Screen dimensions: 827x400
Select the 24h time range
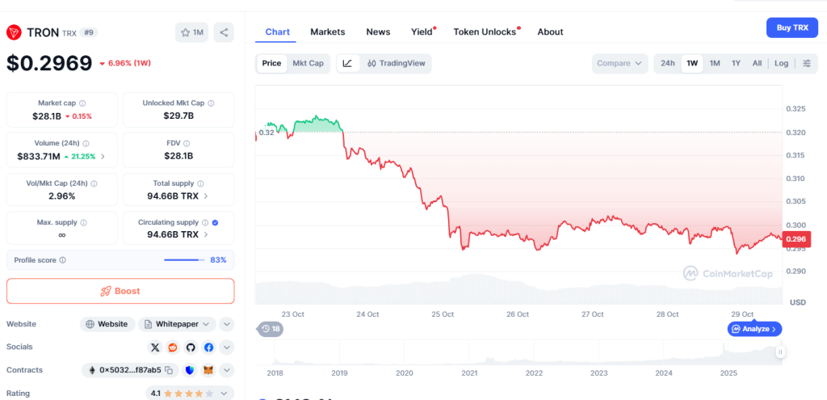(x=667, y=63)
